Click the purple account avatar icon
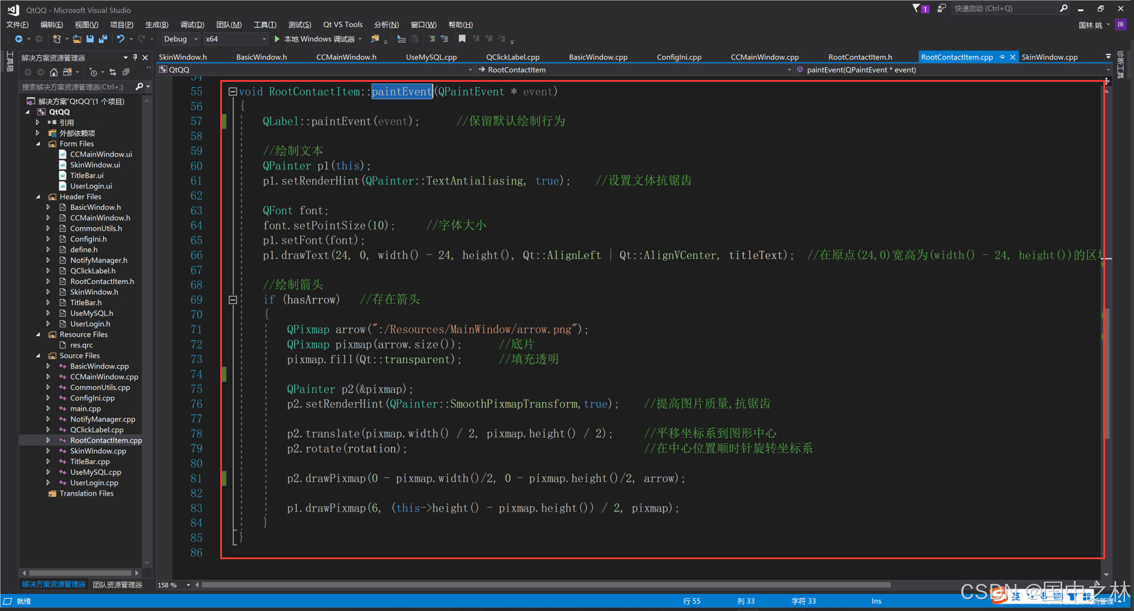This screenshot has width=1134, height=611. [1120, 24]
